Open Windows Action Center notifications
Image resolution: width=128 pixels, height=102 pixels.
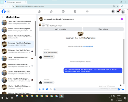point(125,98)
